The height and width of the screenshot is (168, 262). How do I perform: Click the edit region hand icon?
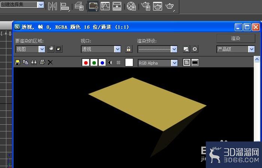point(51,49)
